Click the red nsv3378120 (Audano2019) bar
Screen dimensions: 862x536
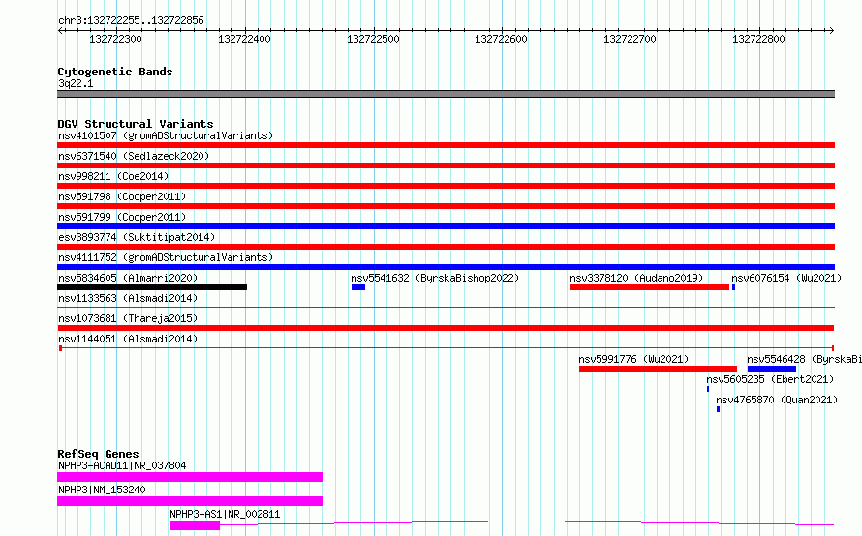click(650, 287)
